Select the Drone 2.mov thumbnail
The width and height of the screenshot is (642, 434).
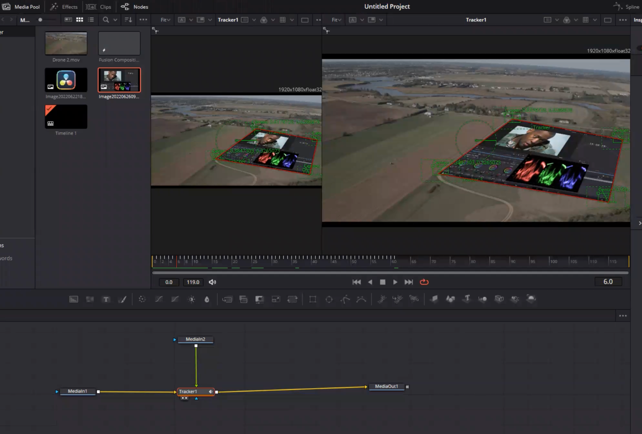66,43
